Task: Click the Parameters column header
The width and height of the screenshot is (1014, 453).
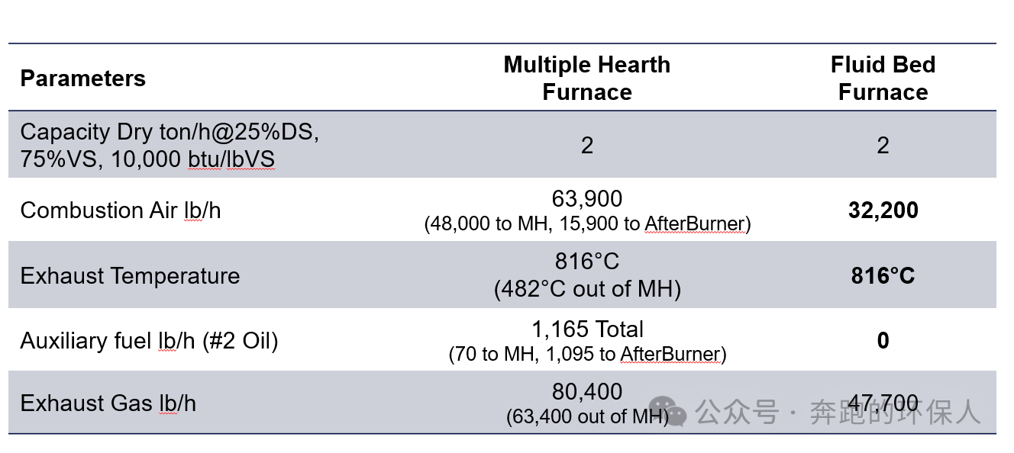Action: coord(82,79)
